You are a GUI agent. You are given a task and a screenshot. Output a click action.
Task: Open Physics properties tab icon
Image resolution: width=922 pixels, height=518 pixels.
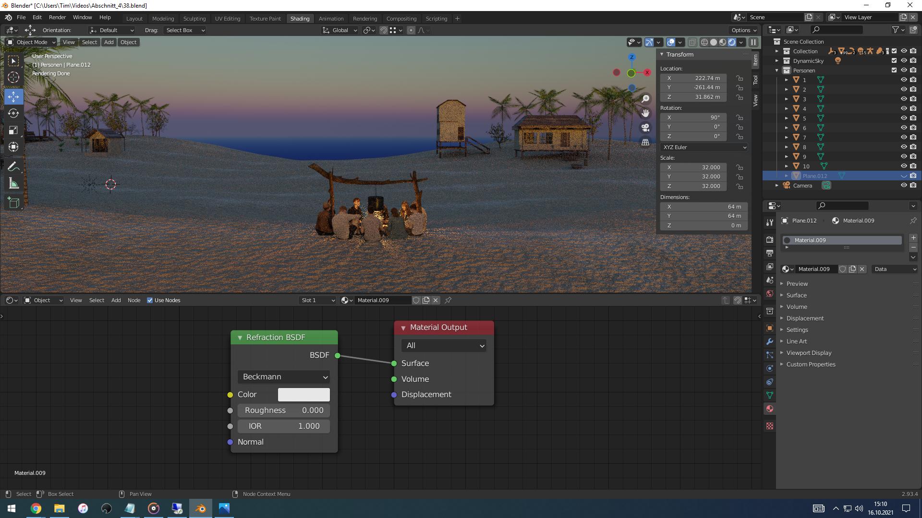pyautogui.click(x=770, y=368)
